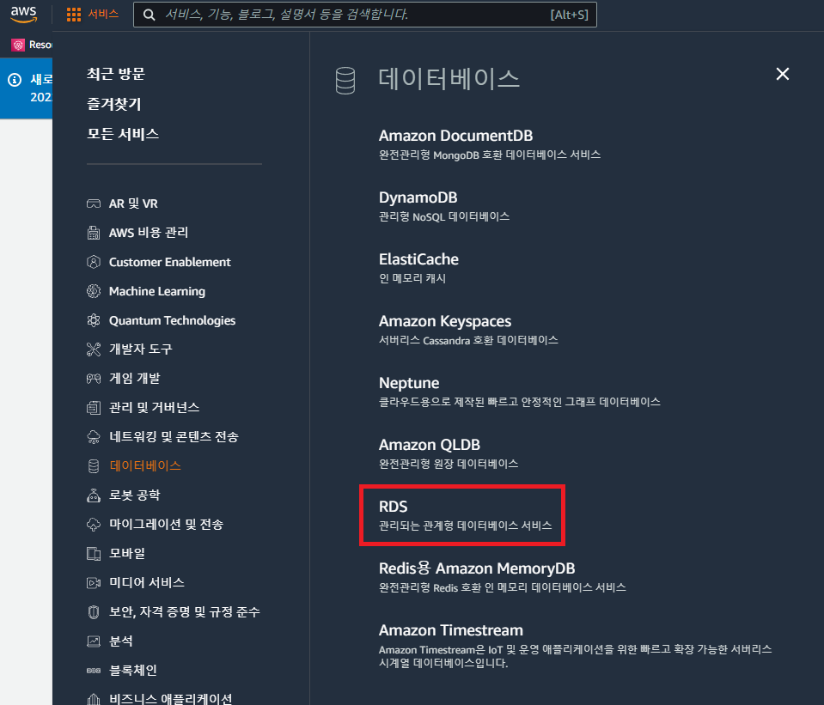Open 최근 방문 section
Viewport: 824px width, 705px height.
(116, 74)
